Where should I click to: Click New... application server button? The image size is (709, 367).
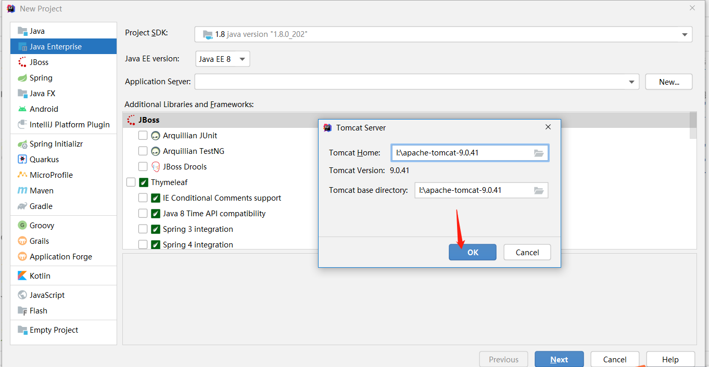669,82
